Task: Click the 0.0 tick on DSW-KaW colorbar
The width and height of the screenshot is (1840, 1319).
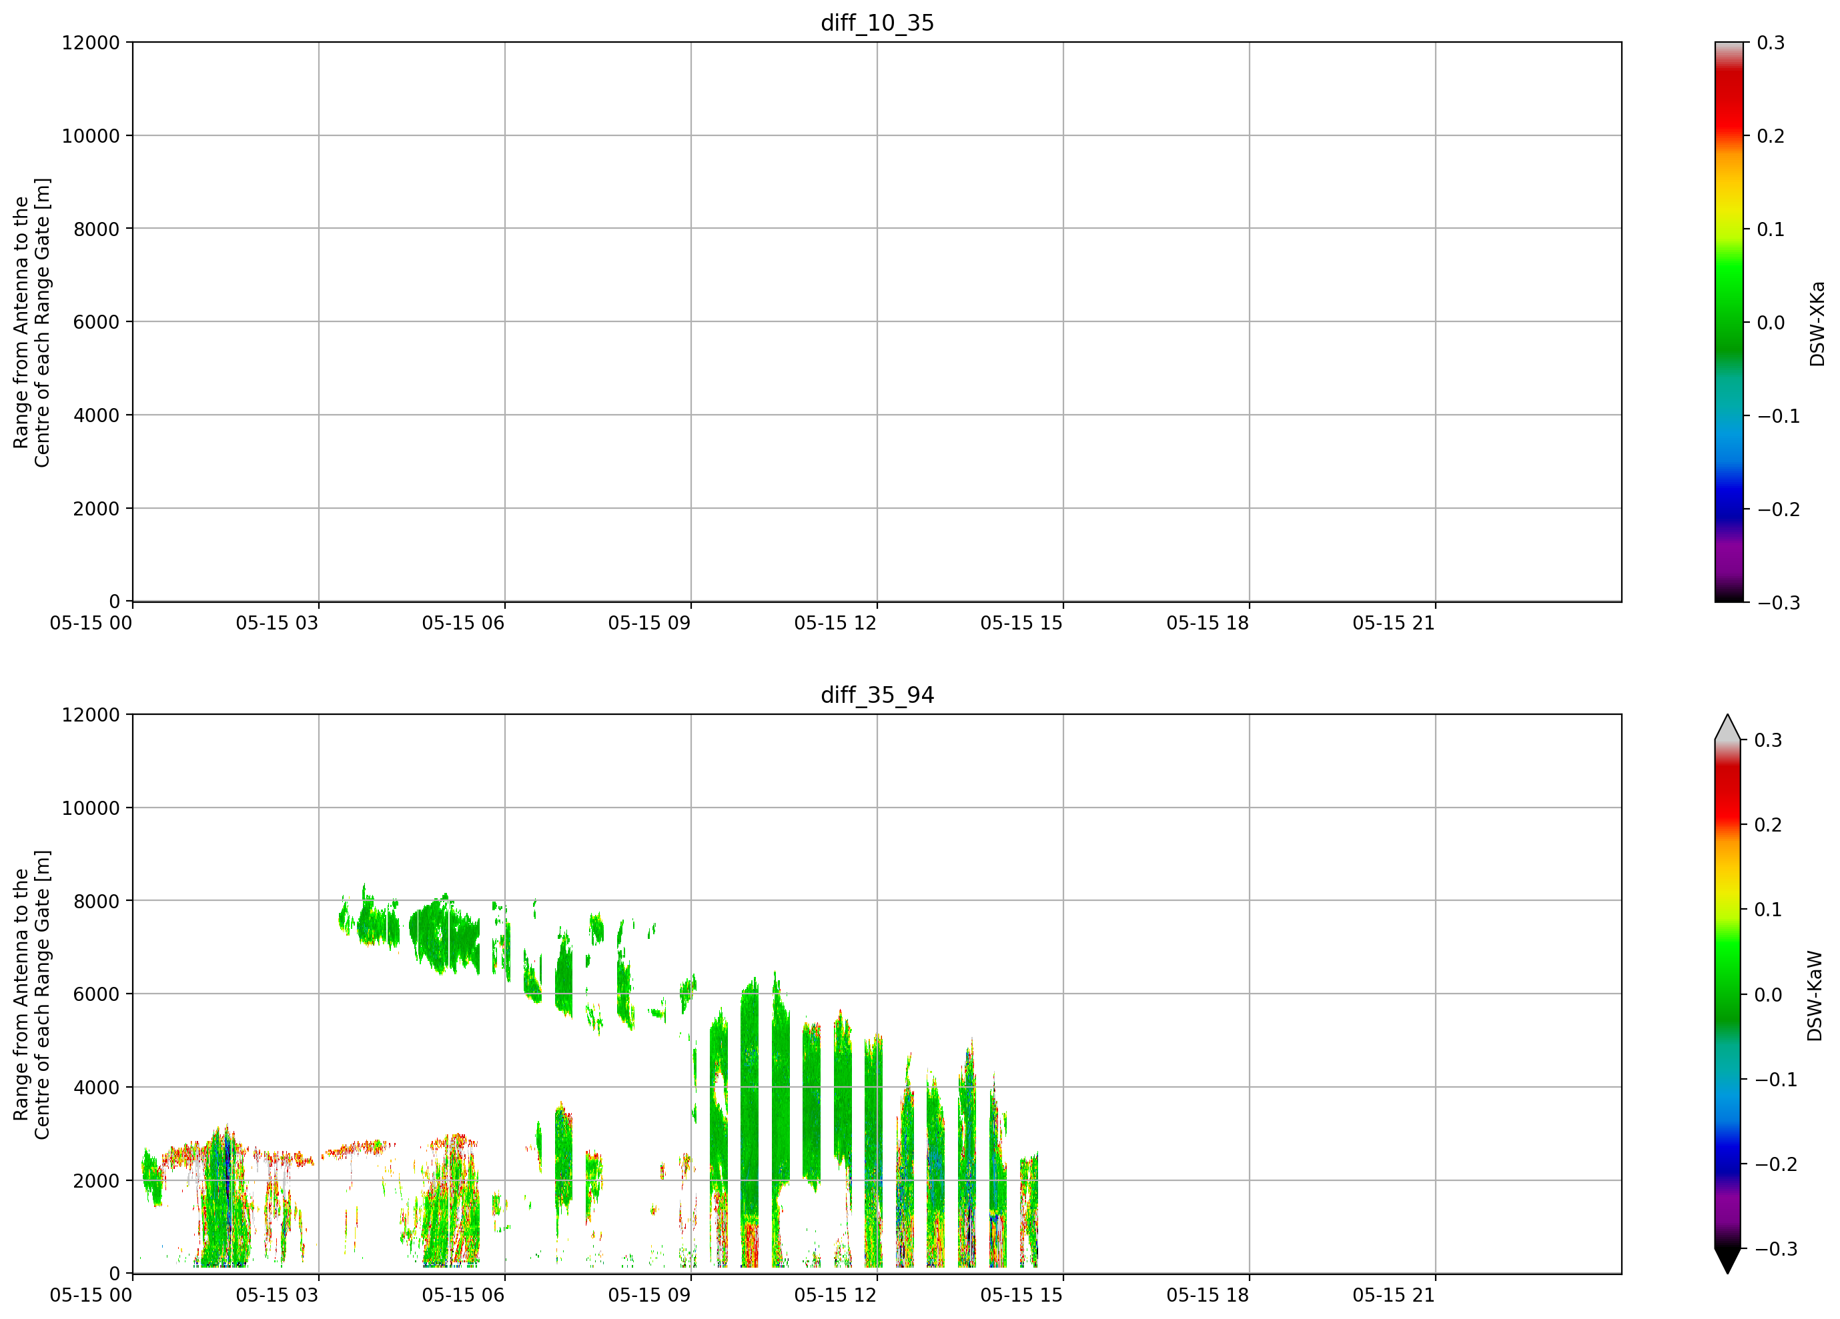Action: [1769, 995]
